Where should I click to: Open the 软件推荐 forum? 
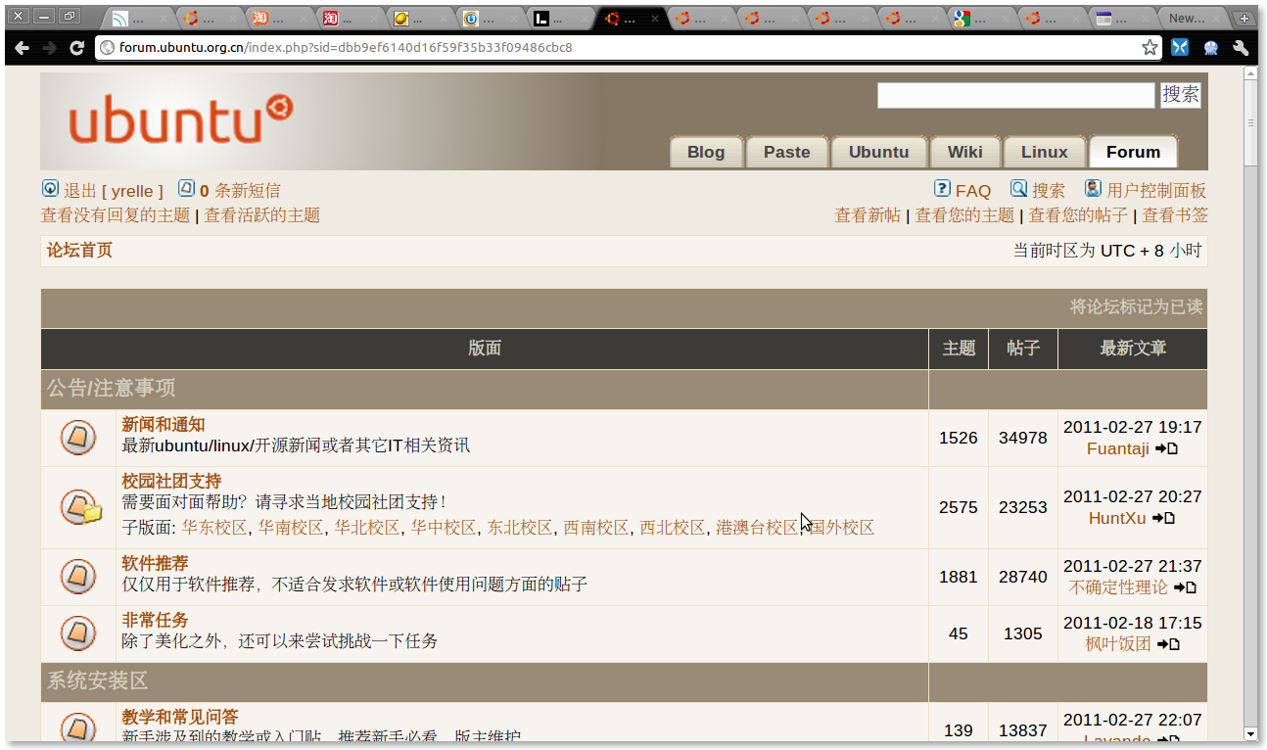point(155,564)
